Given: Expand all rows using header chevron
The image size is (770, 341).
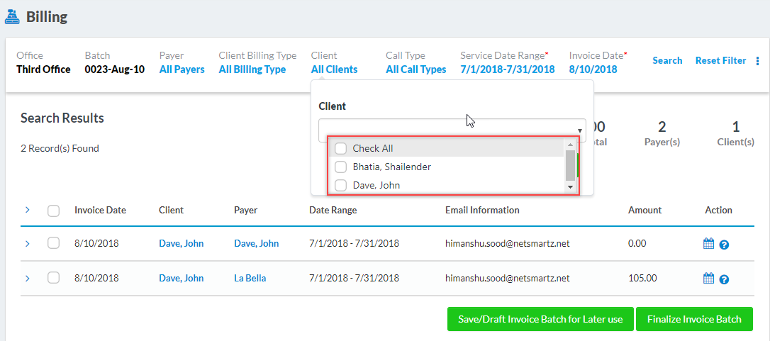Looking at the screenshot, I should pyautogui.click(x=28, y=210).
